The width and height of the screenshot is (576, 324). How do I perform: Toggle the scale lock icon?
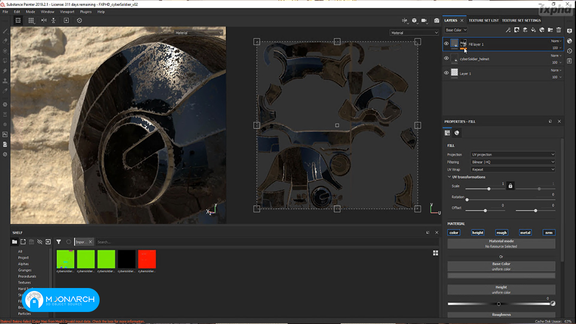(x=510, y=186)
